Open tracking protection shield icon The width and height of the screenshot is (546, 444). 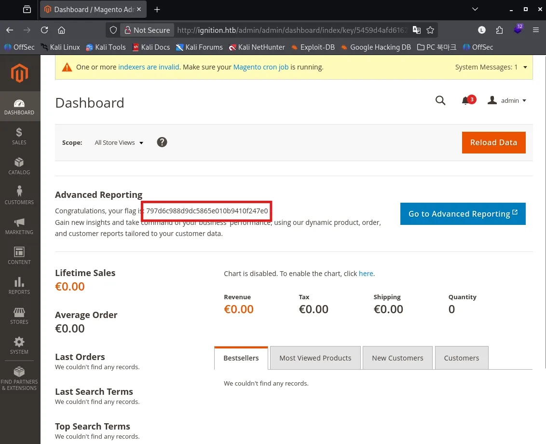click(x=113, y=30)
